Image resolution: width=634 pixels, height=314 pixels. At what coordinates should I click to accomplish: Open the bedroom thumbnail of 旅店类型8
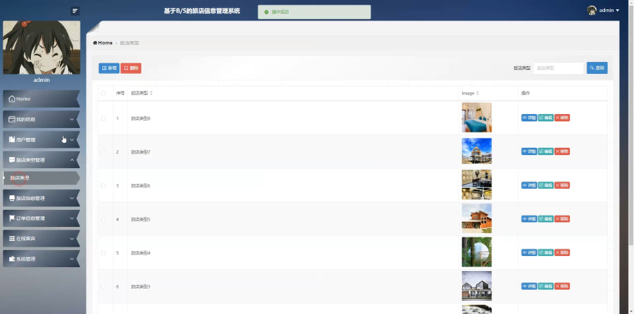pyautogui.click(x=477, y=118)
